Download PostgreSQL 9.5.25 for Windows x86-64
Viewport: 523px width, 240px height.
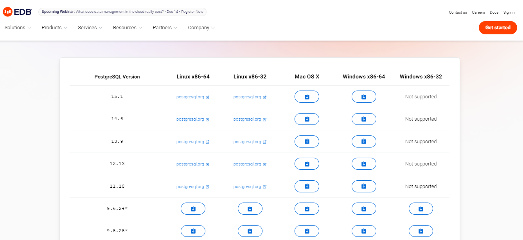[x=364, y=231]
